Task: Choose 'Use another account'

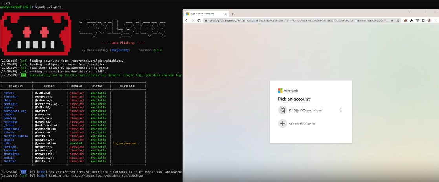Action: pyautogui.click(x=302, y=123)
